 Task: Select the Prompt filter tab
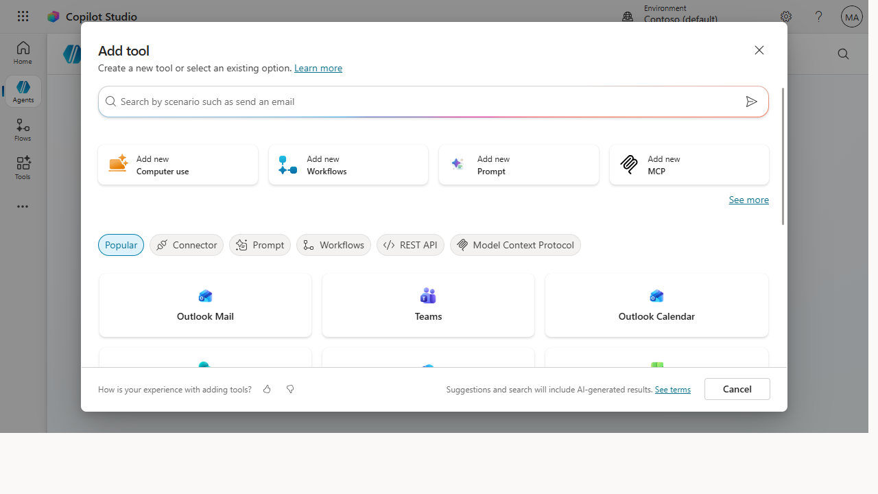coord(260,245)
